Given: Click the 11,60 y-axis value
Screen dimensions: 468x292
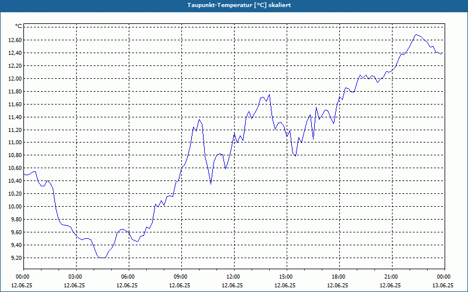Looking at the screenshot, I should point(16,104).
